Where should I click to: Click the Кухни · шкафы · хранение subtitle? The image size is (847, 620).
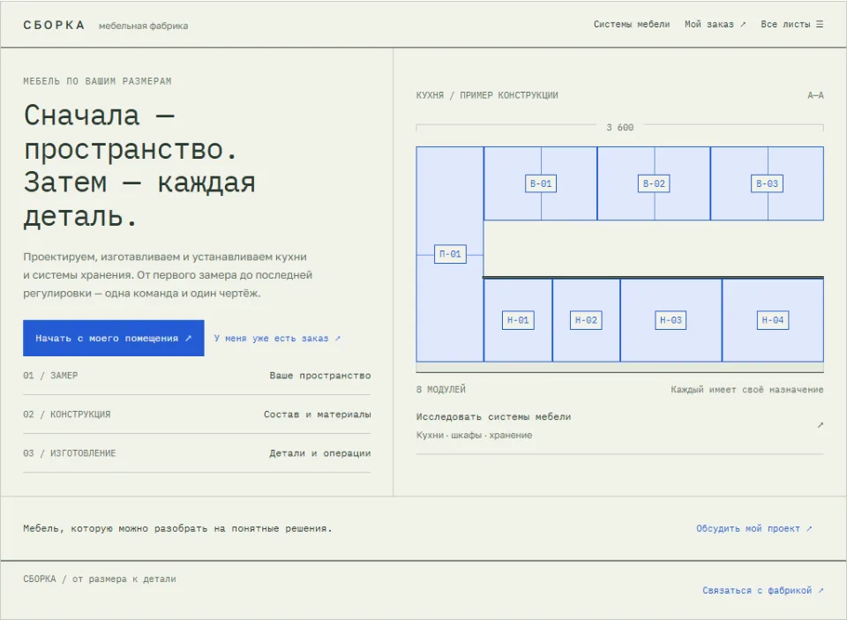474,436
